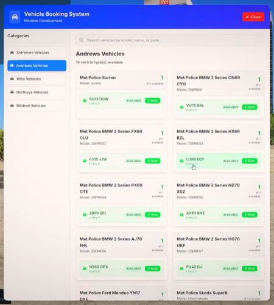The image size is (274, 305).
Task: Click Met Police BMW 2 Series HX69 BZL title
Action: tap(208, 134)
